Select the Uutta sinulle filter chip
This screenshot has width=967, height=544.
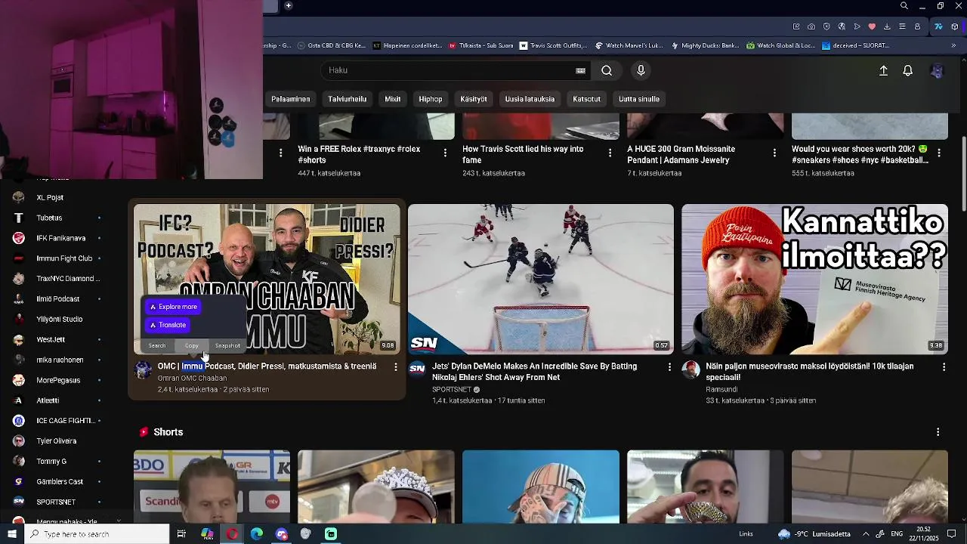pos(639,99)
